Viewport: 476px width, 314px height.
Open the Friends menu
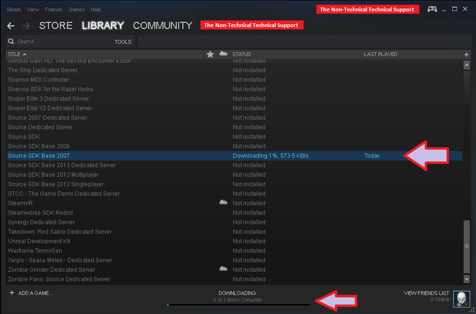coord(54,10)
